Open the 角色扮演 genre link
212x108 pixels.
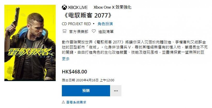point(105,24)
